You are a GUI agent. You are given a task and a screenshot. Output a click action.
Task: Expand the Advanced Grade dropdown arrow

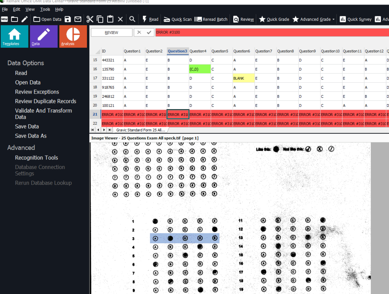point(334,19)
